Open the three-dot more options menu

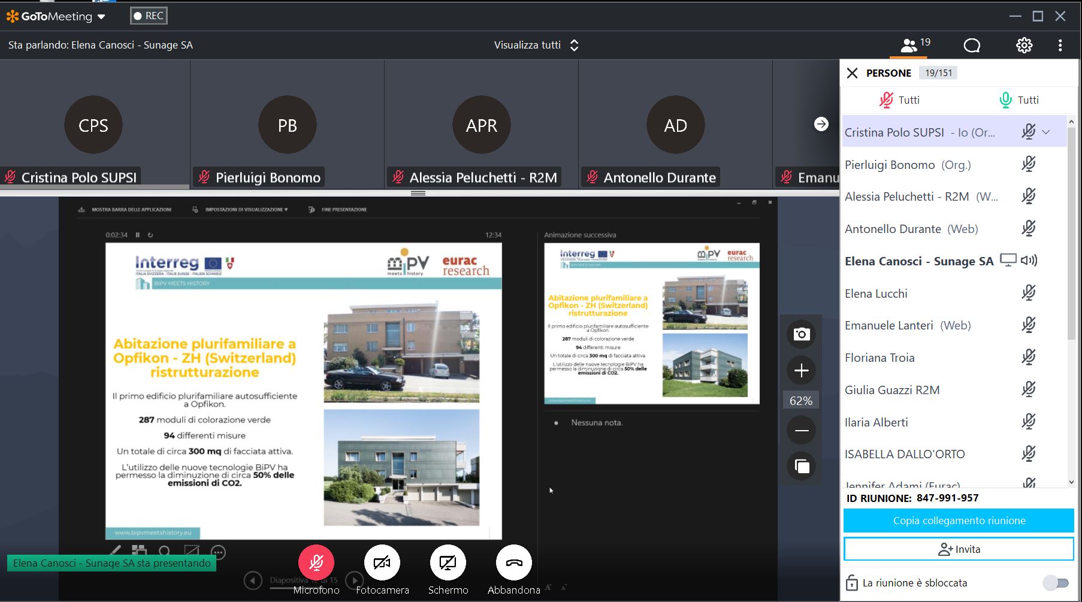pyautogui.click(x=1060, y=46)
